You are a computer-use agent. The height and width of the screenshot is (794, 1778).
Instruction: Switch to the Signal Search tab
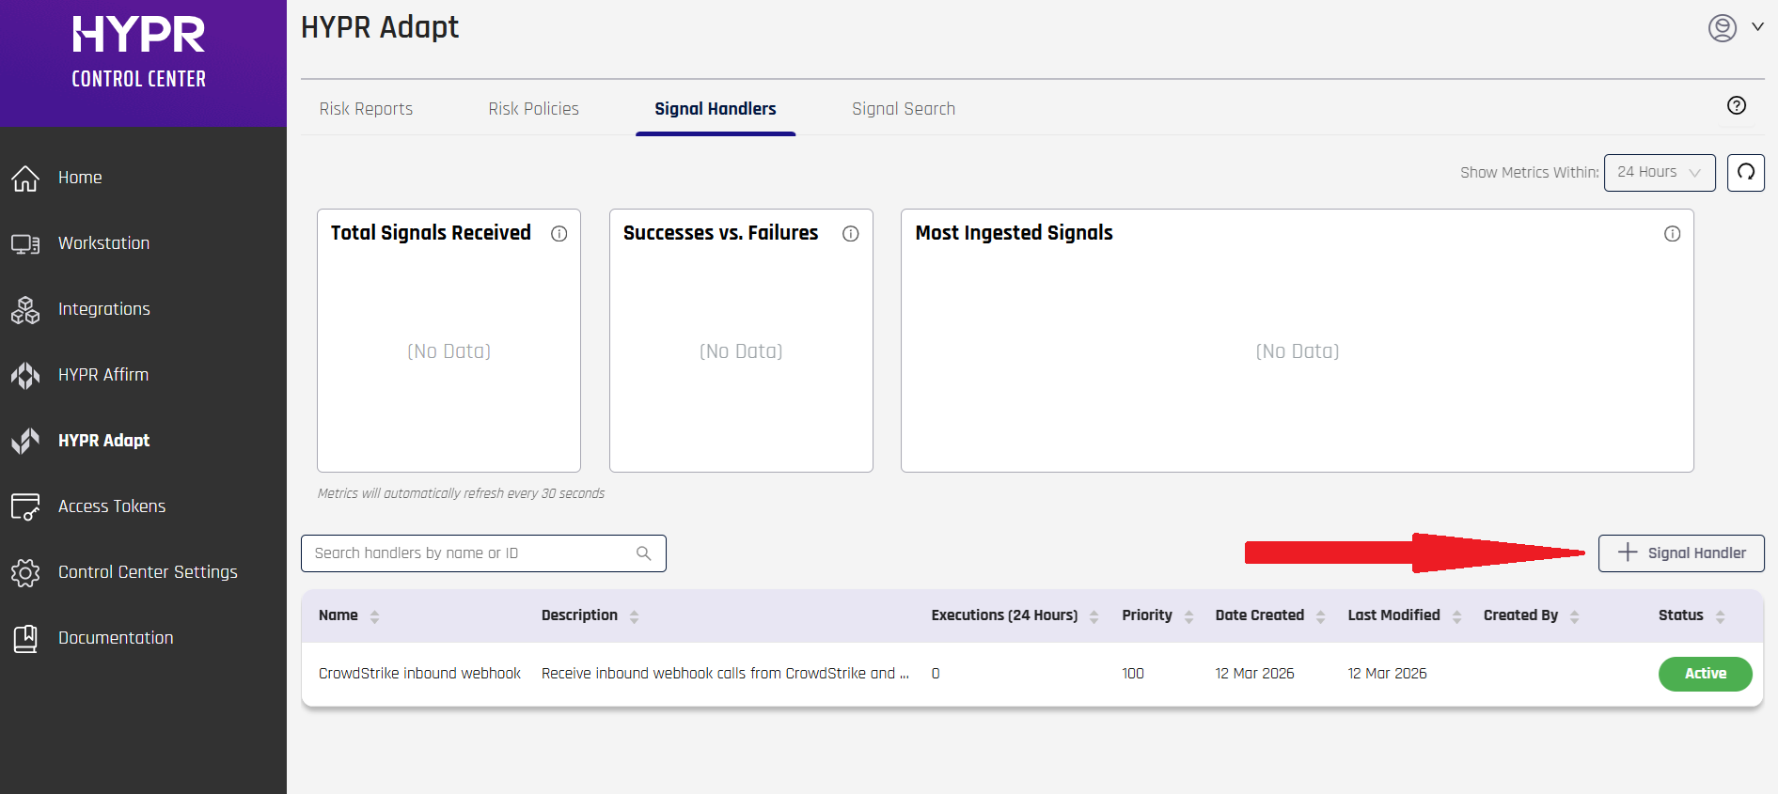(x=903, y=109)
